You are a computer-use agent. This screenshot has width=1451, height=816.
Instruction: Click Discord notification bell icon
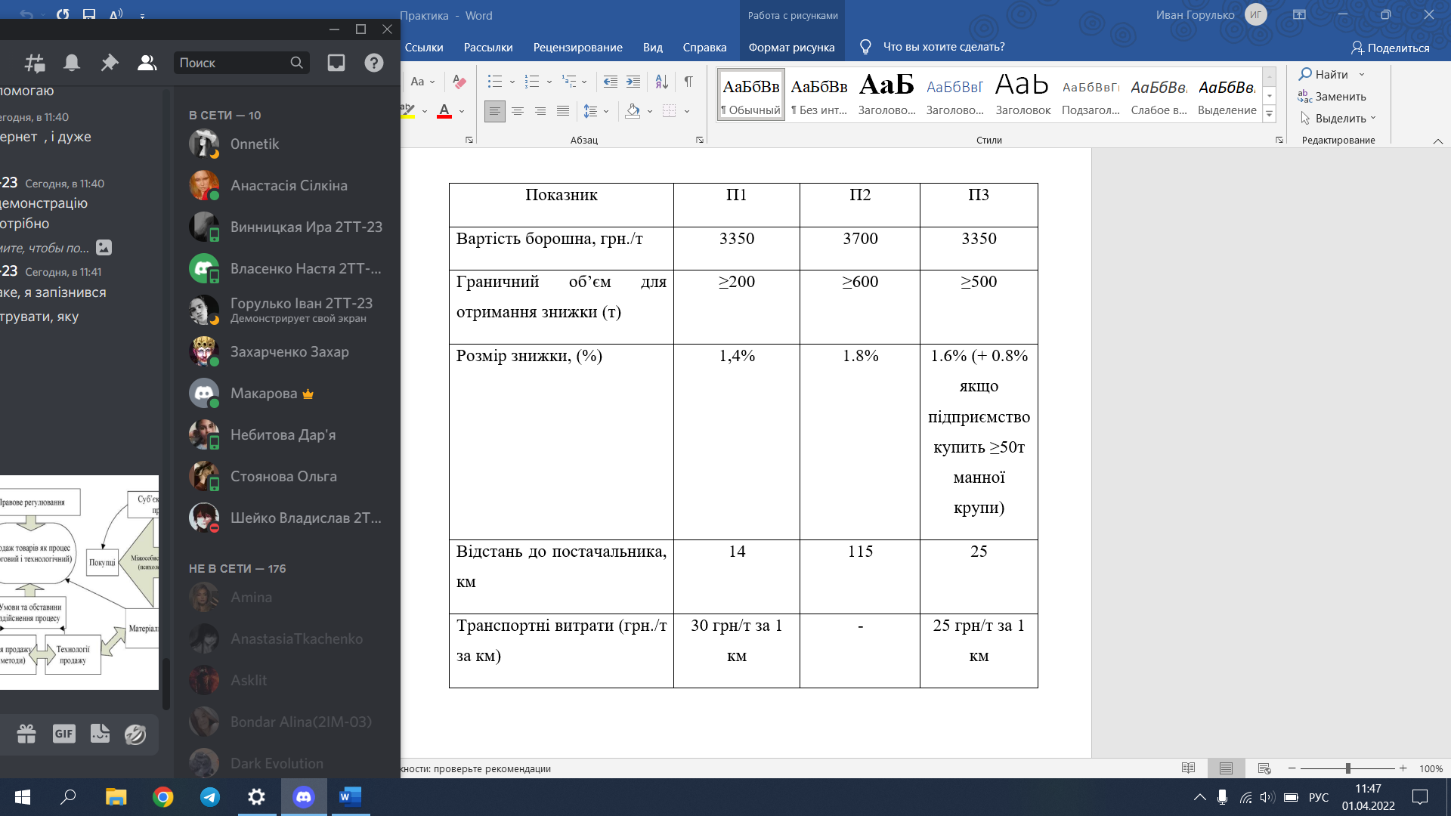(72, 63)
